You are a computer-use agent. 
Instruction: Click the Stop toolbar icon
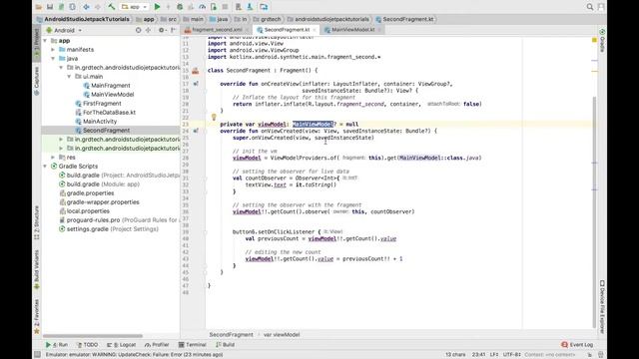[x=225, y=7]
